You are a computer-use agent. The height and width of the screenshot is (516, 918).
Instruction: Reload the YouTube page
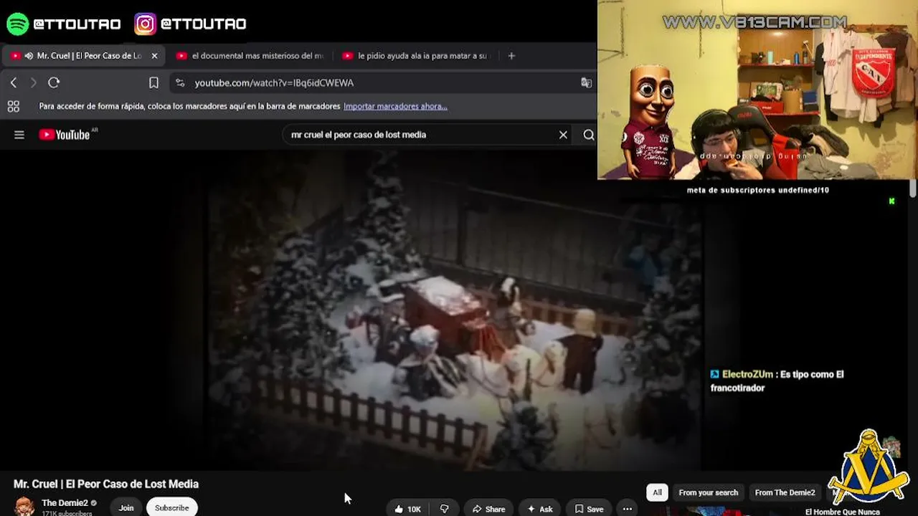54,83
